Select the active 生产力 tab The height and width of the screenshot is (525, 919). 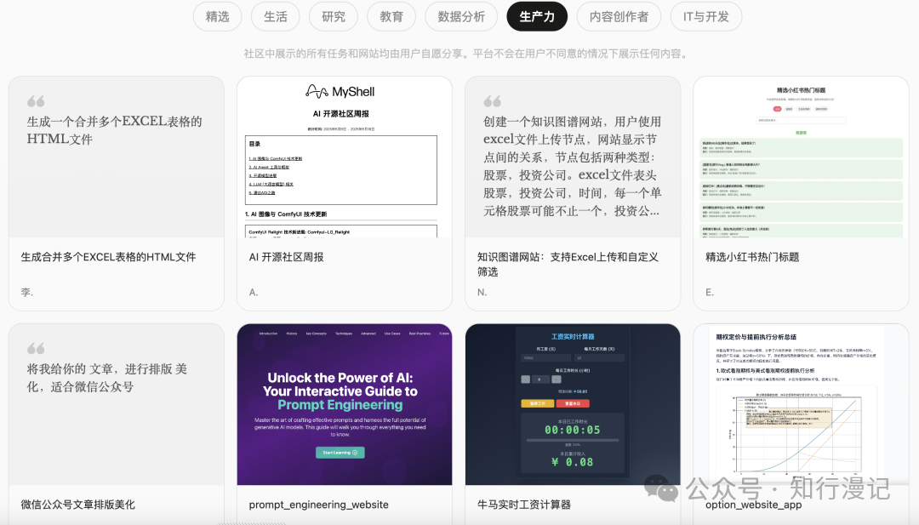pyautogui.click(x=537, y=17)
